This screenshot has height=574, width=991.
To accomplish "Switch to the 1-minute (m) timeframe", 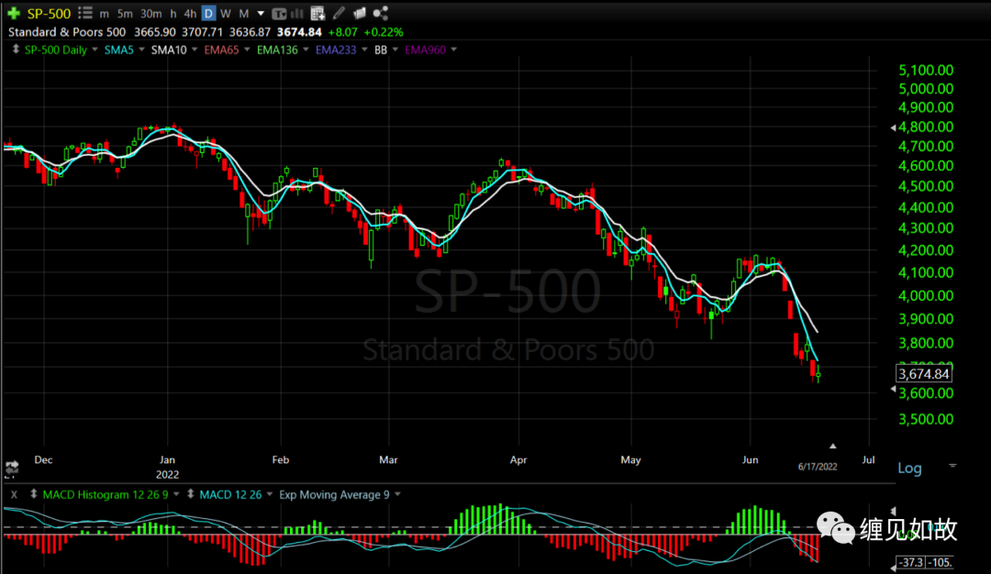I will [x=105, y=13].
